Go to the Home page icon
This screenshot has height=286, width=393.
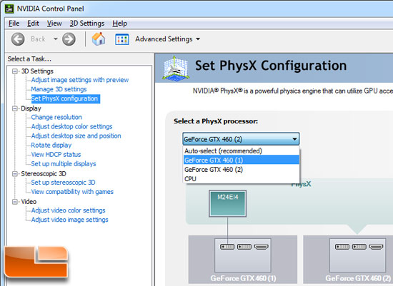click(x=99, y=39)
